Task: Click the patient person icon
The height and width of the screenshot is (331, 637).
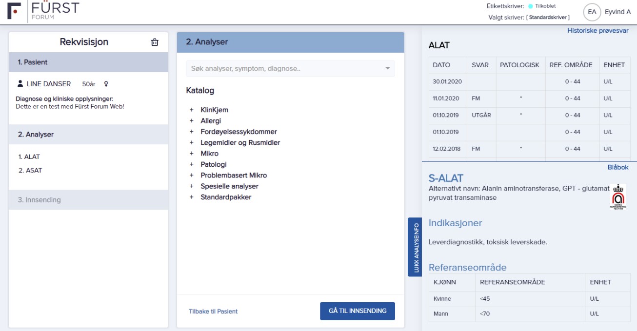Action: pos(20,84)
